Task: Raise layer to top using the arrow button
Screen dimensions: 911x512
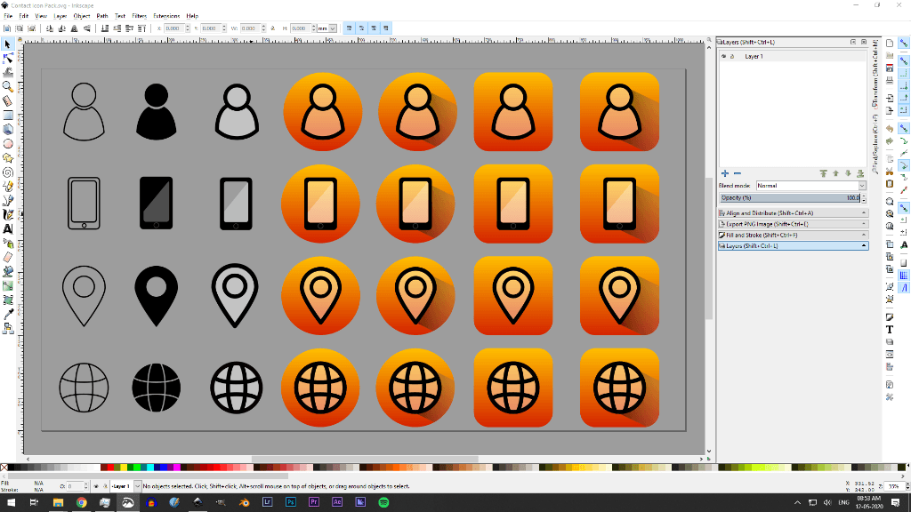Action: pyautogui.click(x=823, y=173)
